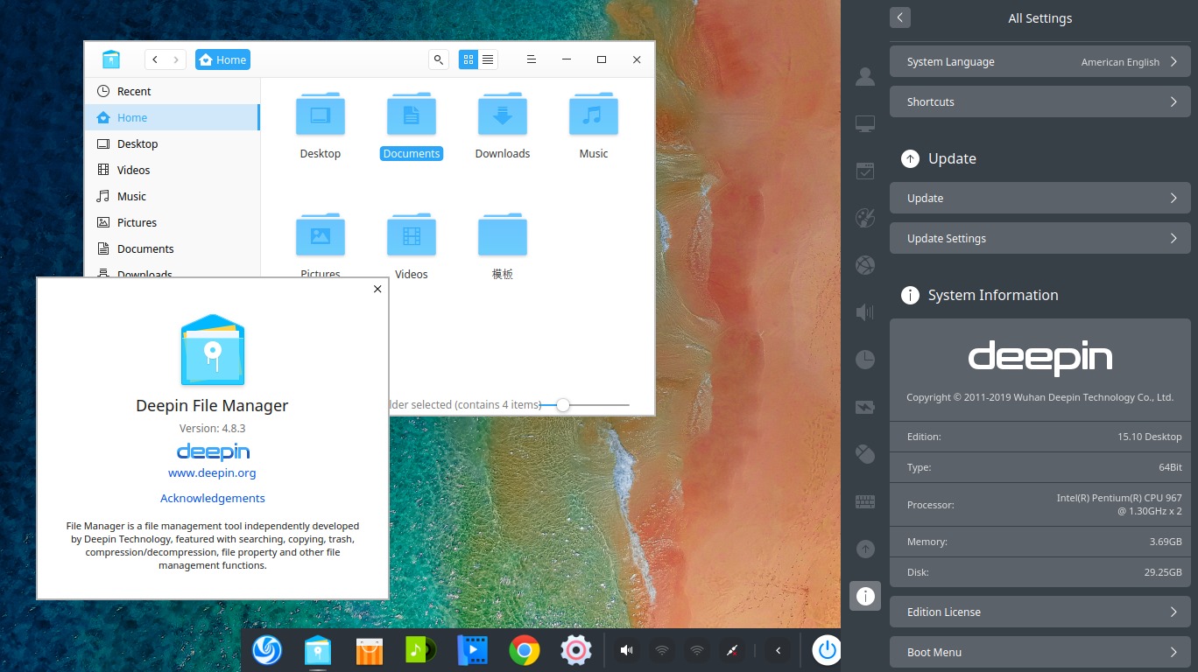Expand the Boot Menu row
Screen dimensions: 1198x672
click(x=1040, y=653)
